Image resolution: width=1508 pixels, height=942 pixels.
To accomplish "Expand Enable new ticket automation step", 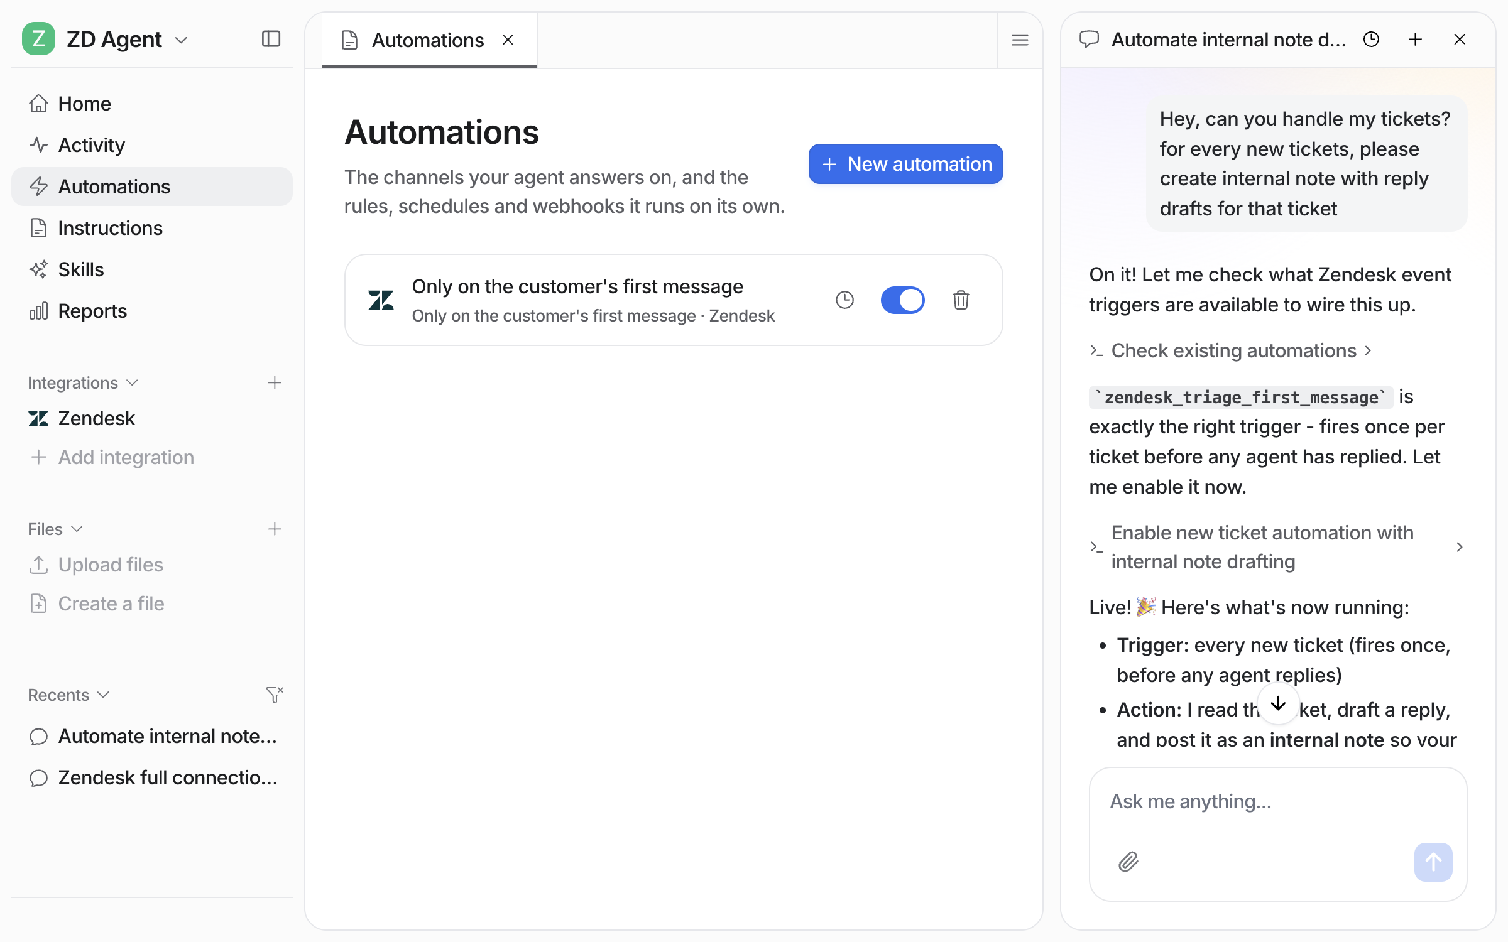I will click(1277, 547).
